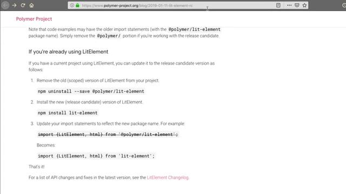Bookmark this page with star icon
Image resolution: width=346 pixels, height=194 pixels.
[x=304, y=5]
